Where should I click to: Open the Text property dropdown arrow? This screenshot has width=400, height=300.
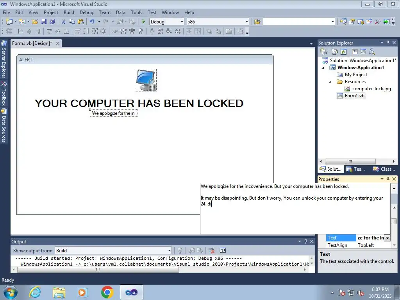(387, 238)
